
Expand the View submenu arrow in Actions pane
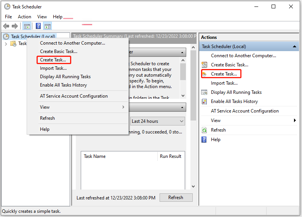295,121
